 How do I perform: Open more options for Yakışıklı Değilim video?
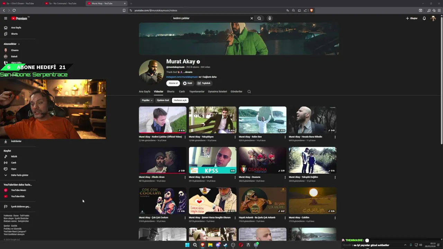[335, 177]
